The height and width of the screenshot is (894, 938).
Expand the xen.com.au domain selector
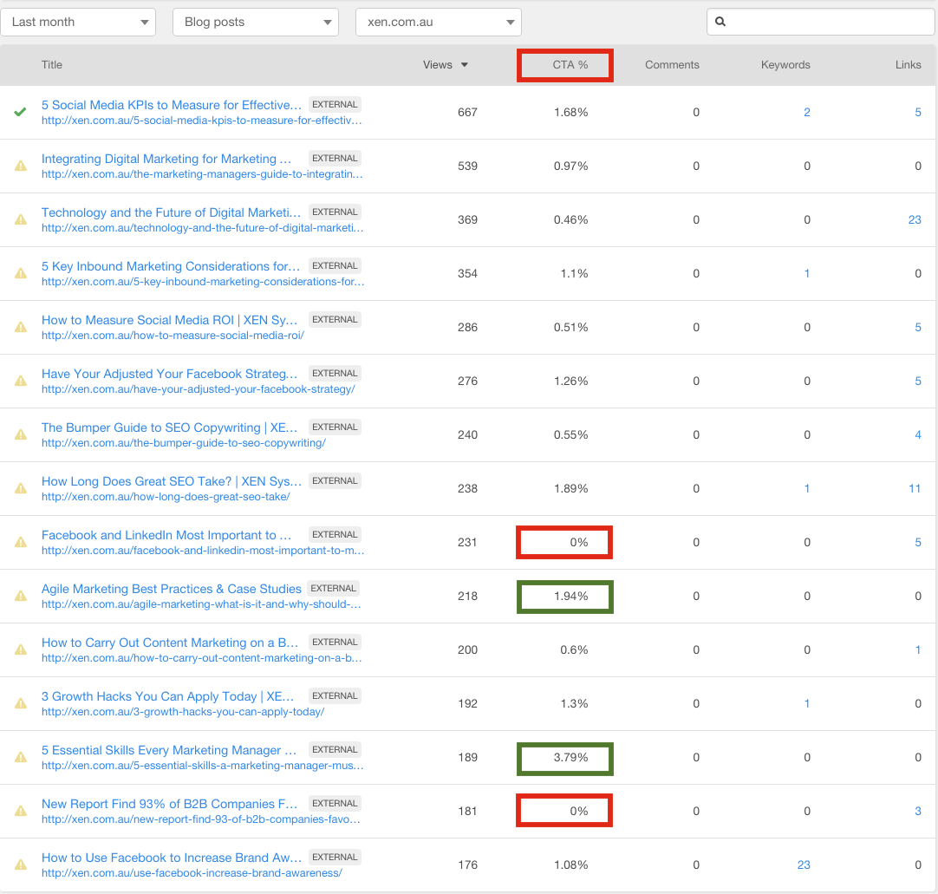pos(438,22)
